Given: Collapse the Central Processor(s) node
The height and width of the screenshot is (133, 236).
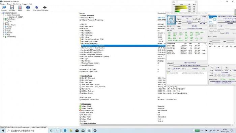Looking at the screenshot, I should pos(3,15).
